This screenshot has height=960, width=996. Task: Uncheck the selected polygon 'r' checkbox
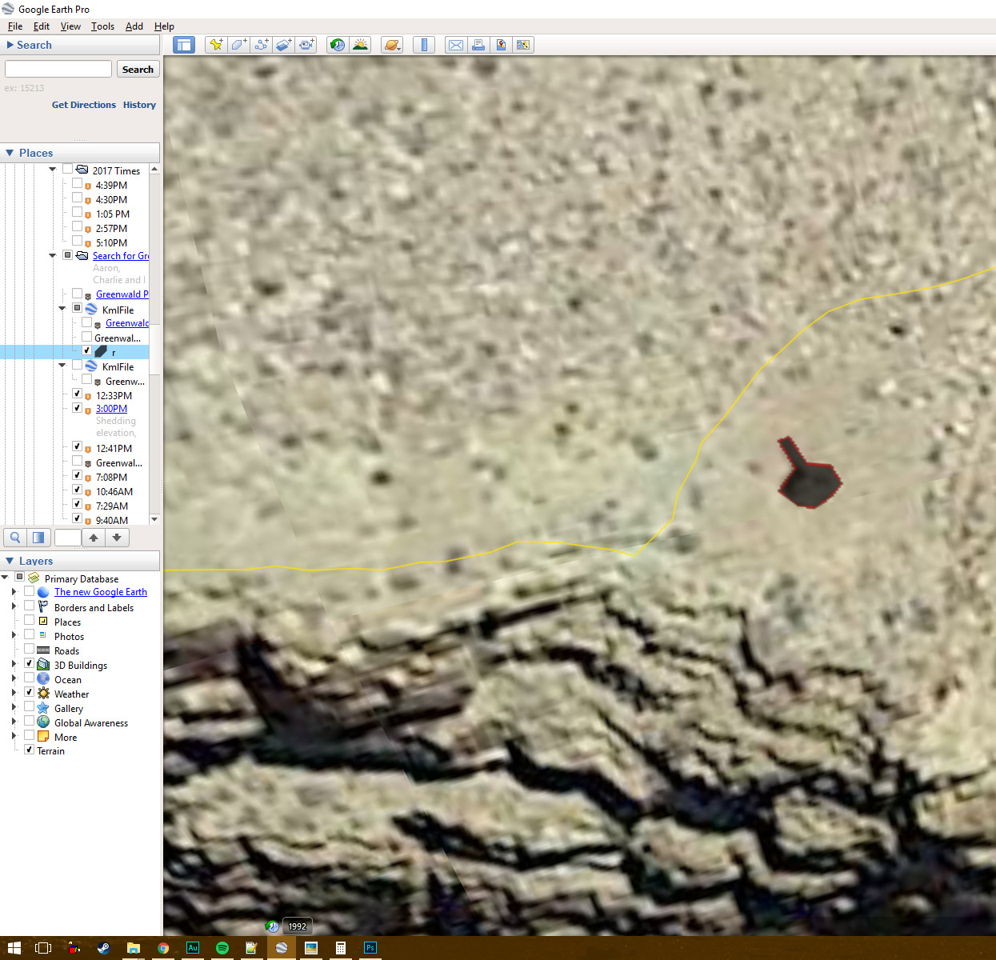[86, 350]
